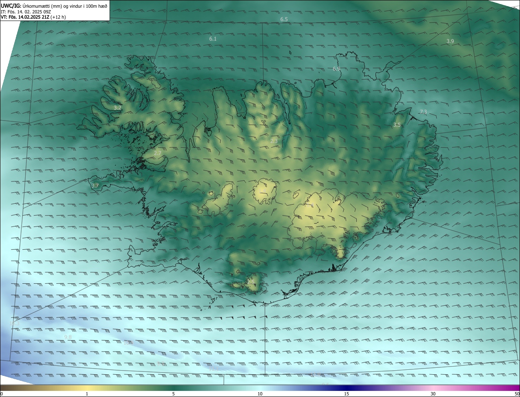The width and height of the screenshot is (520, 397).
Task: Click the 3.9 value in the northeast corner
Action: [450, 41]
